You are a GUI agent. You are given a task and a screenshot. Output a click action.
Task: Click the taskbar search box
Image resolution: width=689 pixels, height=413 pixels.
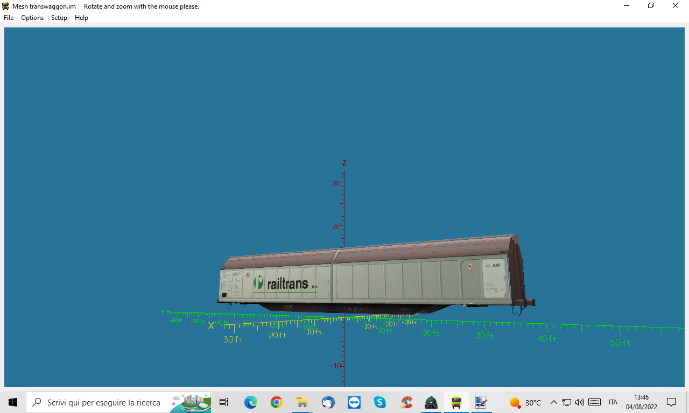118,402
